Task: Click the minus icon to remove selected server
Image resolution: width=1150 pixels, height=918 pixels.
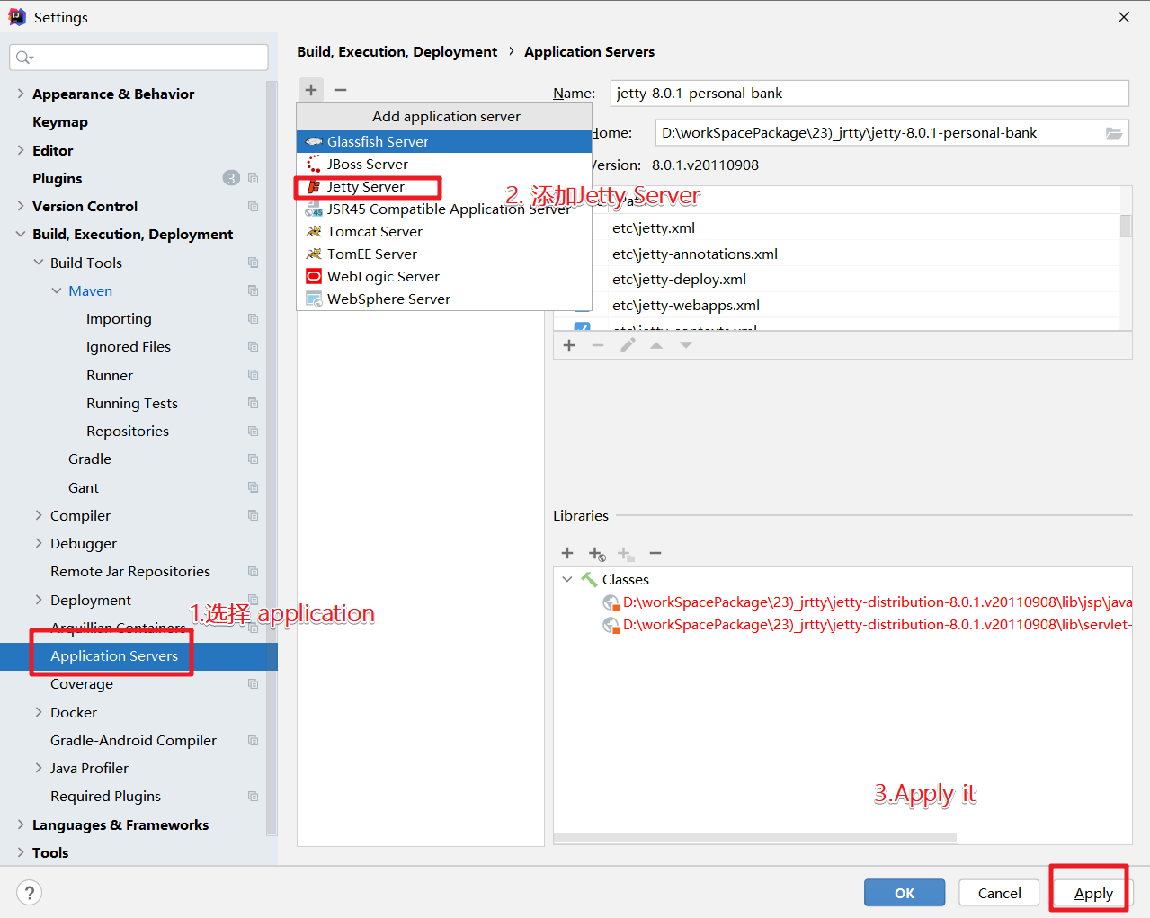Action: click(341, 89)
